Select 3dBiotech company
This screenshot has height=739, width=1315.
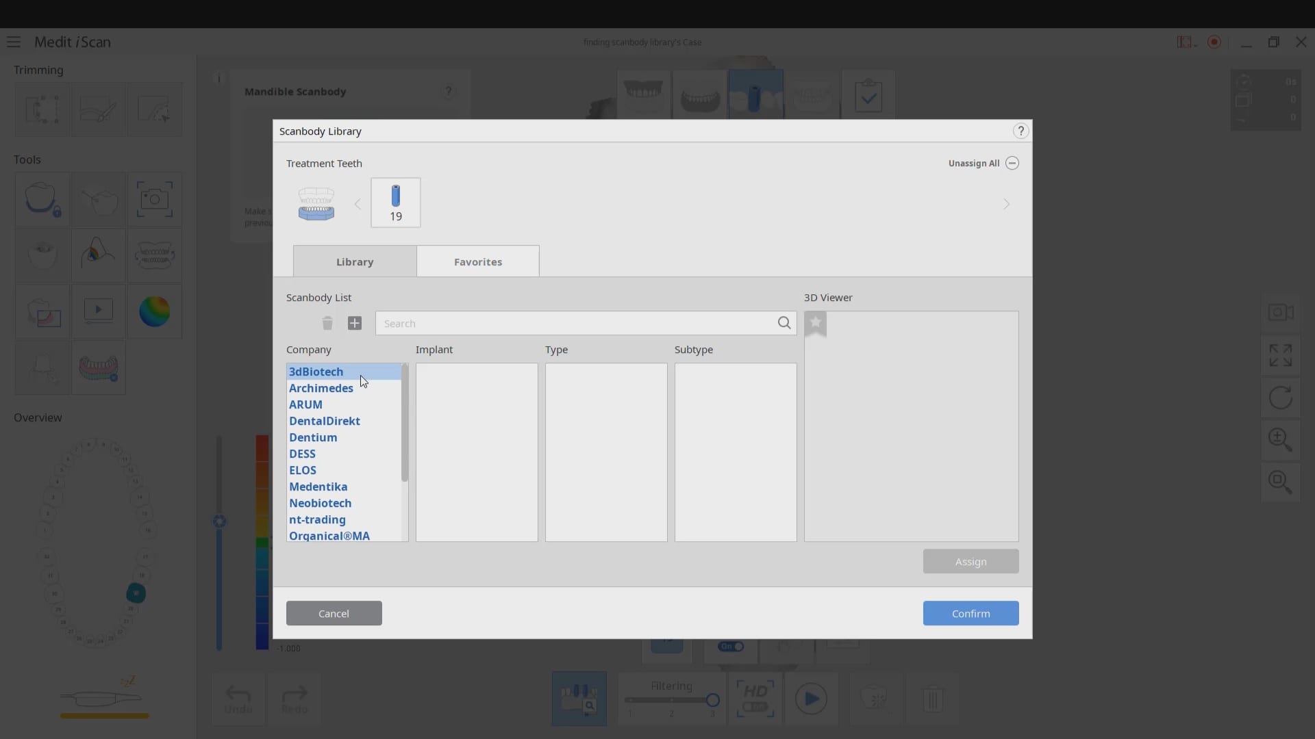pyautogui.click(x=344, y=372)
